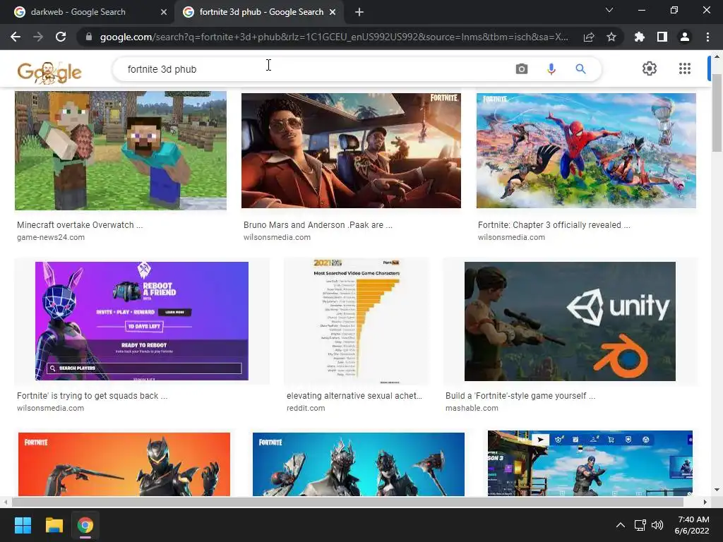
Task: Click the horizontal scrollbar left arrow
Action: coord(5,502)
